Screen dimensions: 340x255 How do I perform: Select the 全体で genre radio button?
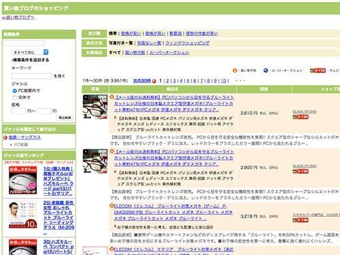[15, 97]
